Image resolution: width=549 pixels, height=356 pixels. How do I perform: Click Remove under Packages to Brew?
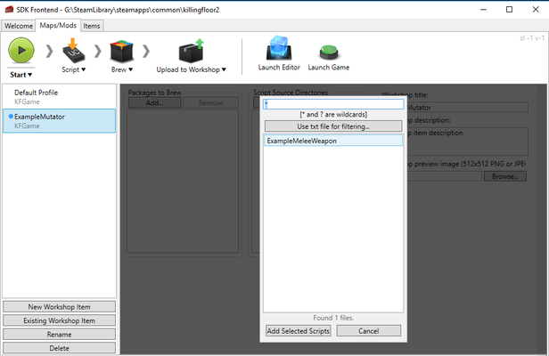210,103
